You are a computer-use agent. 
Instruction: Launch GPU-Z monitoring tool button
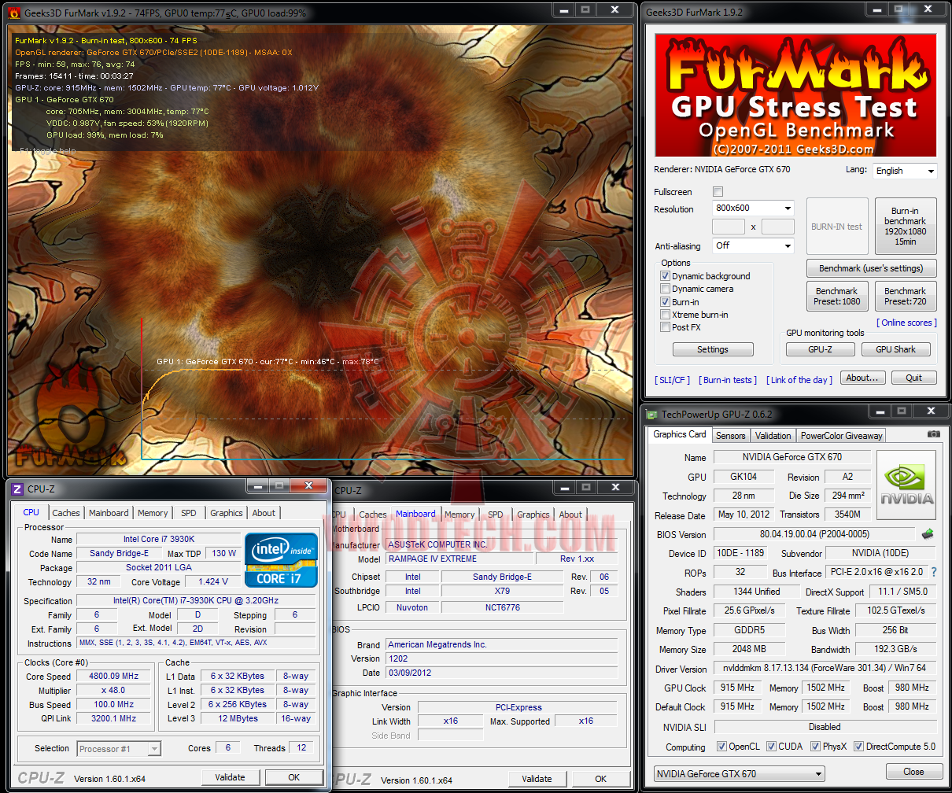pyautogui.click(x=821, y=349)
